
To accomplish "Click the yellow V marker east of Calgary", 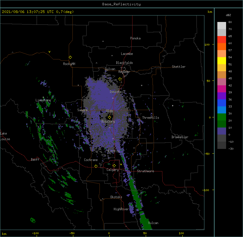I will tap(121, 164).
